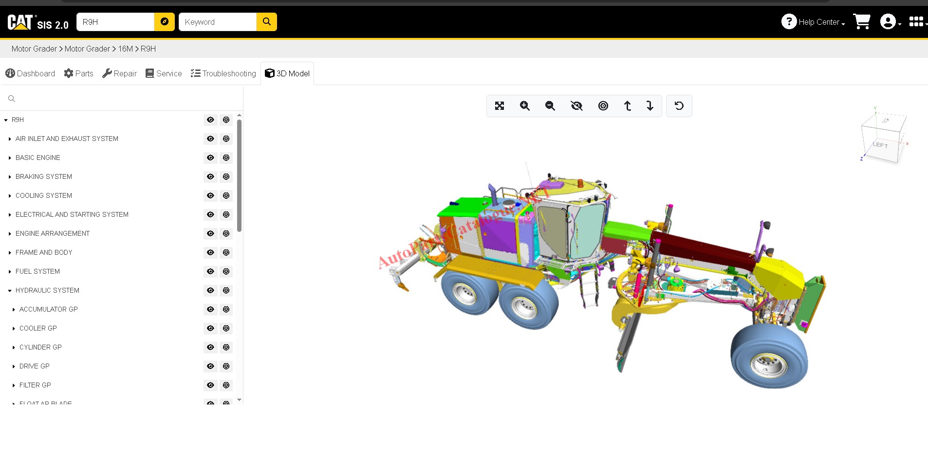
Task: Isolate Accumulator GP in the model
Action: point(226,309)
